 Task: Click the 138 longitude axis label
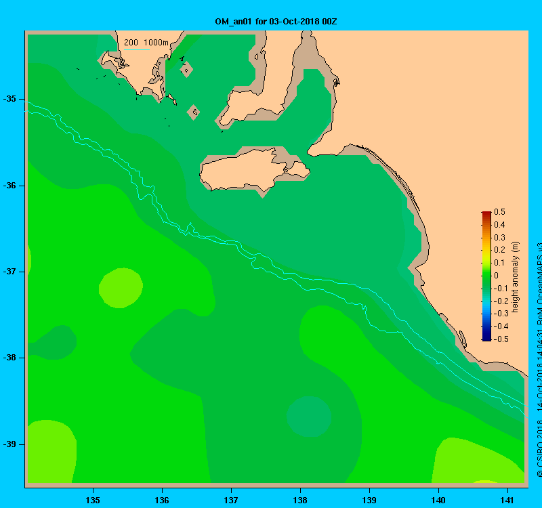[x=300, y=500]
